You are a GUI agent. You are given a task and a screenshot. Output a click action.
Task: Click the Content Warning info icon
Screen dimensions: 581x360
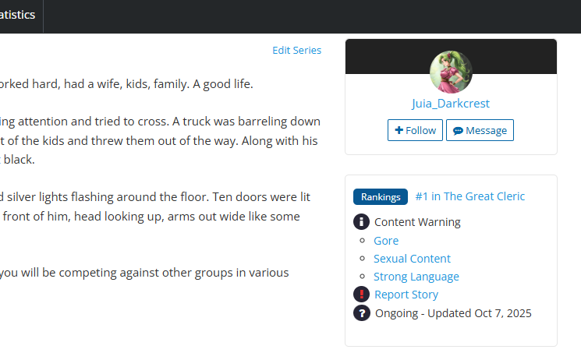tap(361, 222)
